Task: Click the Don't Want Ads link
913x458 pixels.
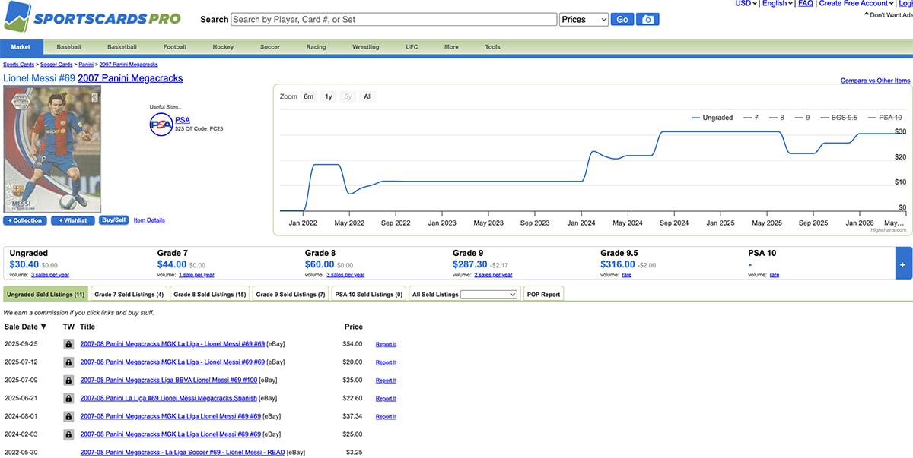Action: (x=888, y=15)
